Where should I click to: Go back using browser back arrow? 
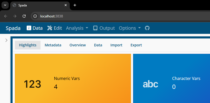[x=6, y=16]
